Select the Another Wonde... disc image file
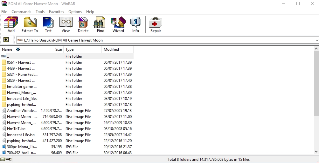The height and width of the screenshot is (163, 319). pyautogui.click(x=67, y=110)
